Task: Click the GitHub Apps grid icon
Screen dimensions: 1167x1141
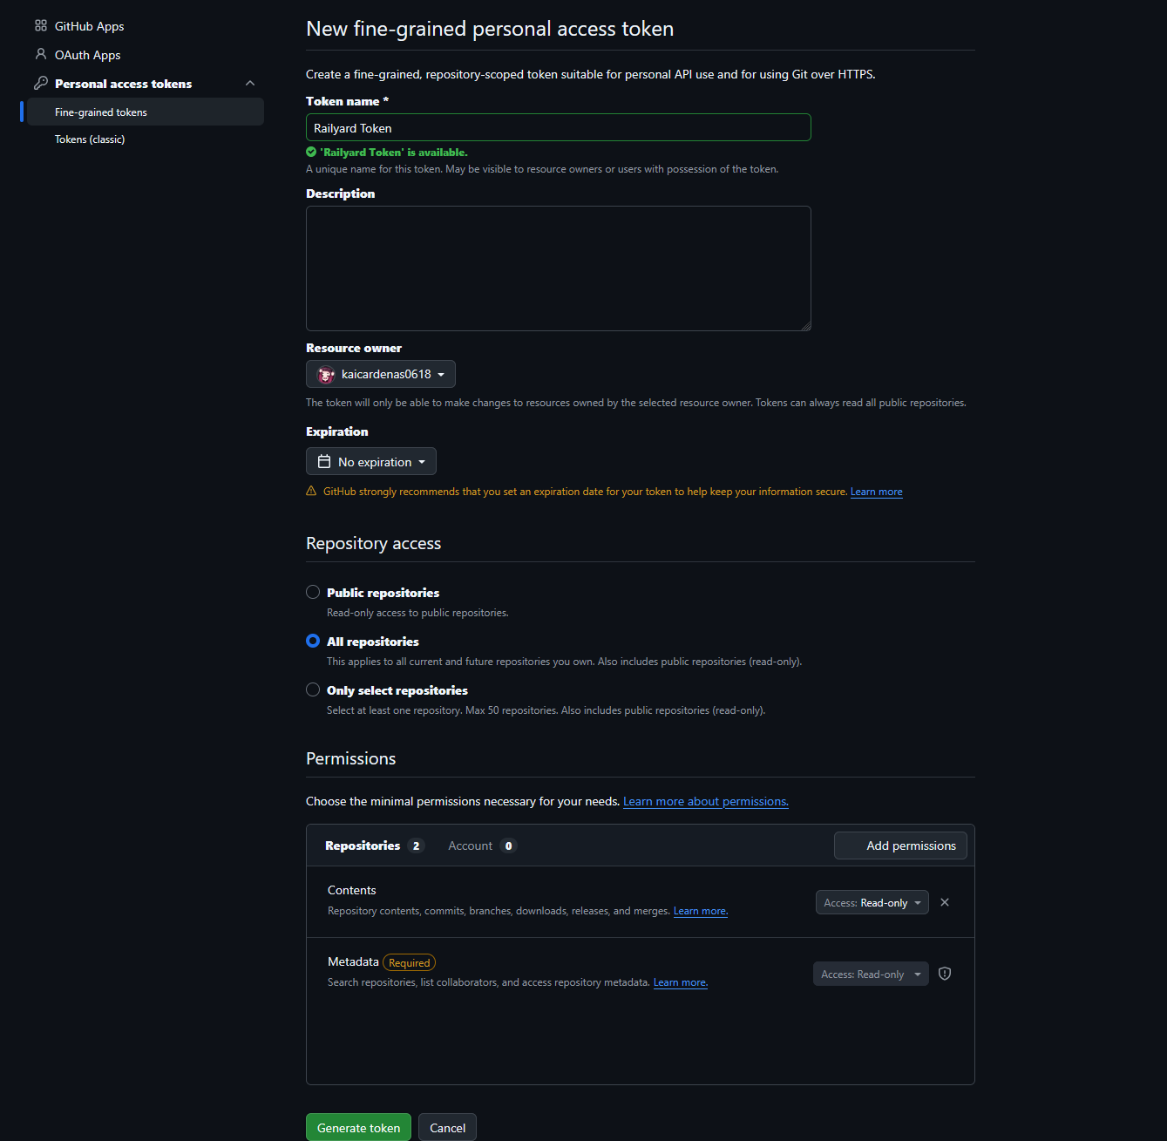Action: coord(41,26)
